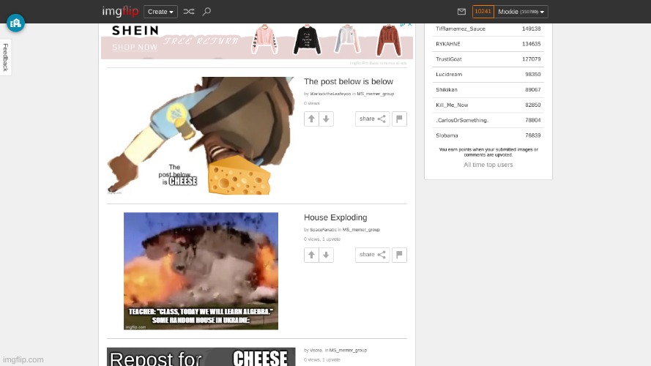
Task: Open 'The post below is below' title
Action: [x=349, y=82]
